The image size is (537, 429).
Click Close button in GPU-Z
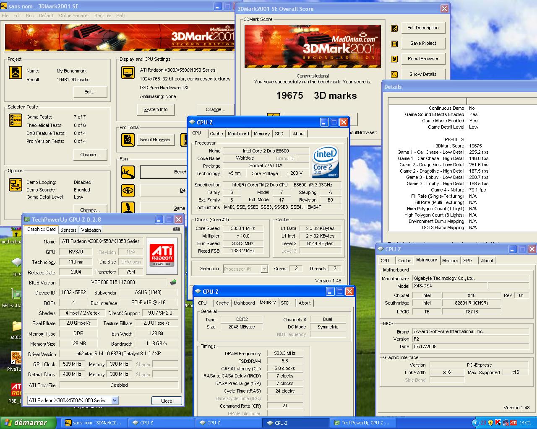click(167, 401)
